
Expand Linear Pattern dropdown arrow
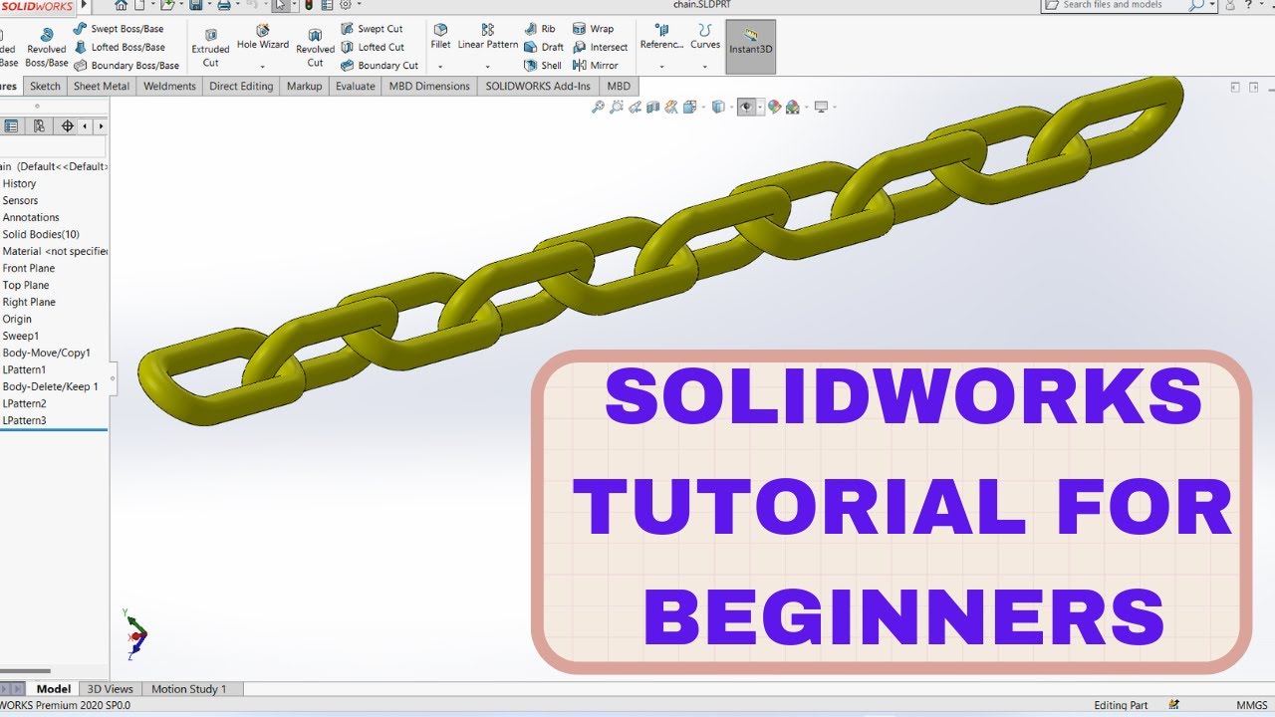[x=488, y=67]
